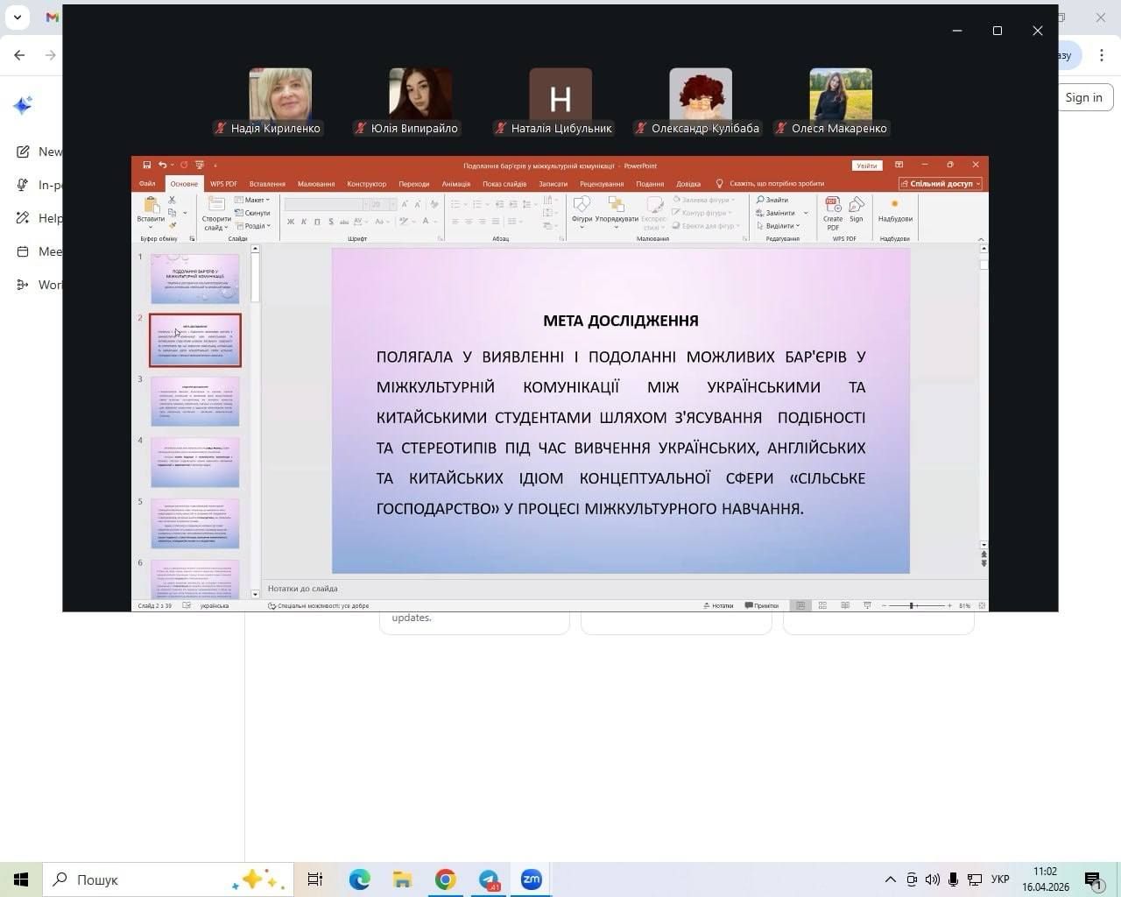
Task: Open Zoom from the Windows taskbar
Action: coord(531,879)
